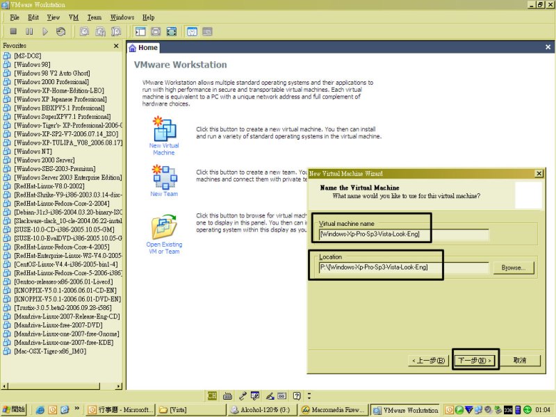
Task: Open the [Vista] folder taskbar button
Action: pos(191,410)
